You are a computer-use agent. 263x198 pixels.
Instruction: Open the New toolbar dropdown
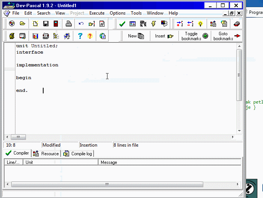click(x=136, y=36)
